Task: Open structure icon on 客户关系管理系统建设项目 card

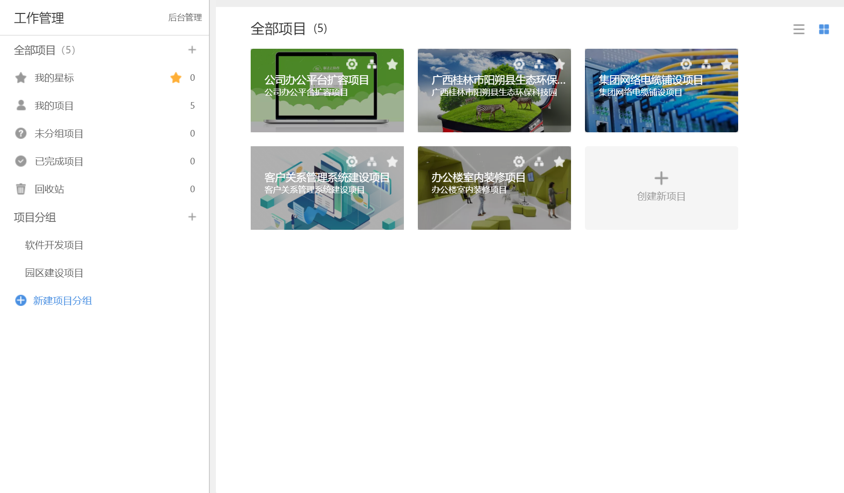Action: click(372, 162)
